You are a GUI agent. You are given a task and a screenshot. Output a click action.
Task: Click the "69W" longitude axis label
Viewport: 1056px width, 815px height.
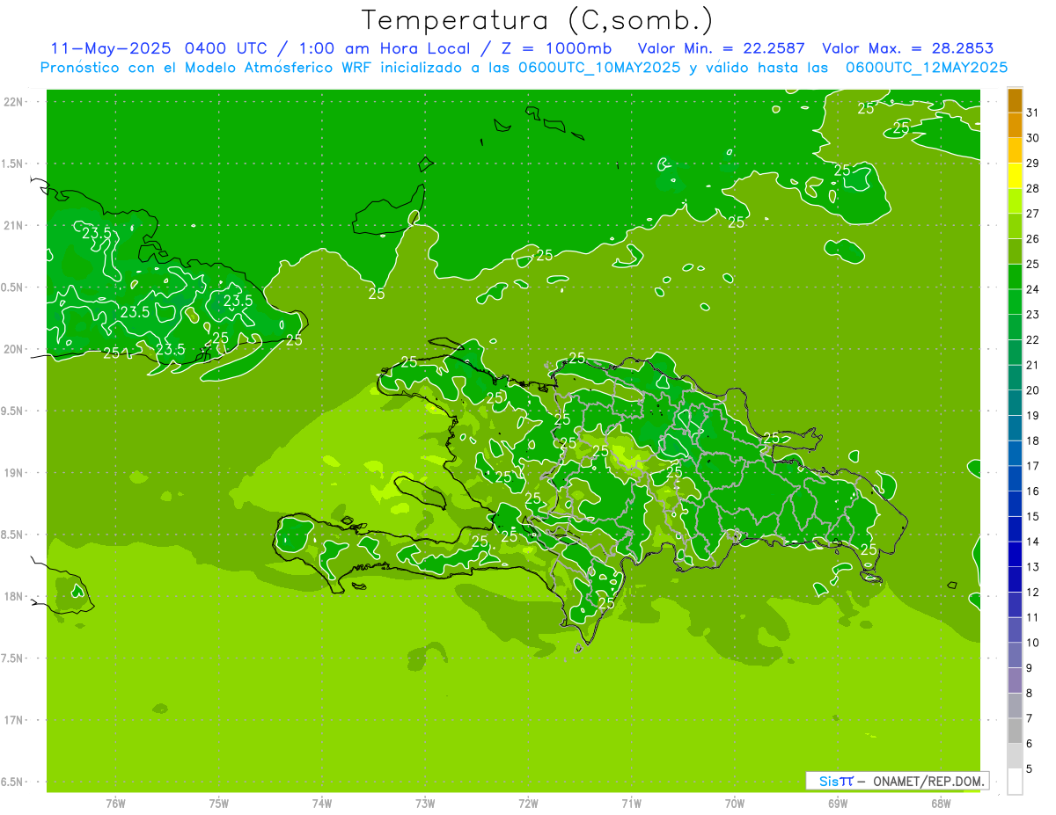click(838, 804)
